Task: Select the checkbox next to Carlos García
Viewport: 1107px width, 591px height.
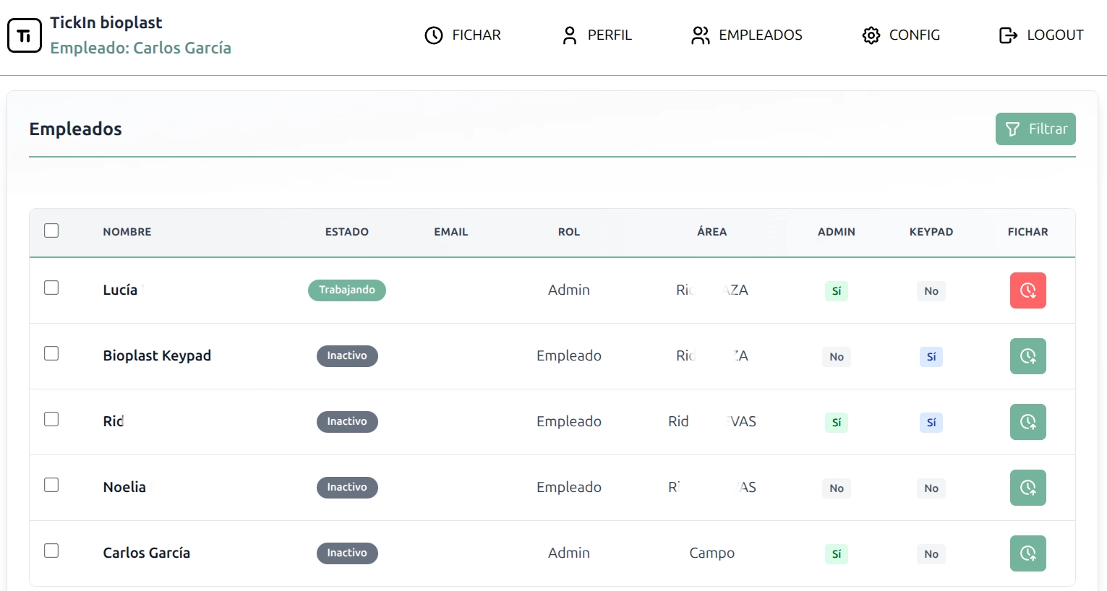Action: [51, 551]
